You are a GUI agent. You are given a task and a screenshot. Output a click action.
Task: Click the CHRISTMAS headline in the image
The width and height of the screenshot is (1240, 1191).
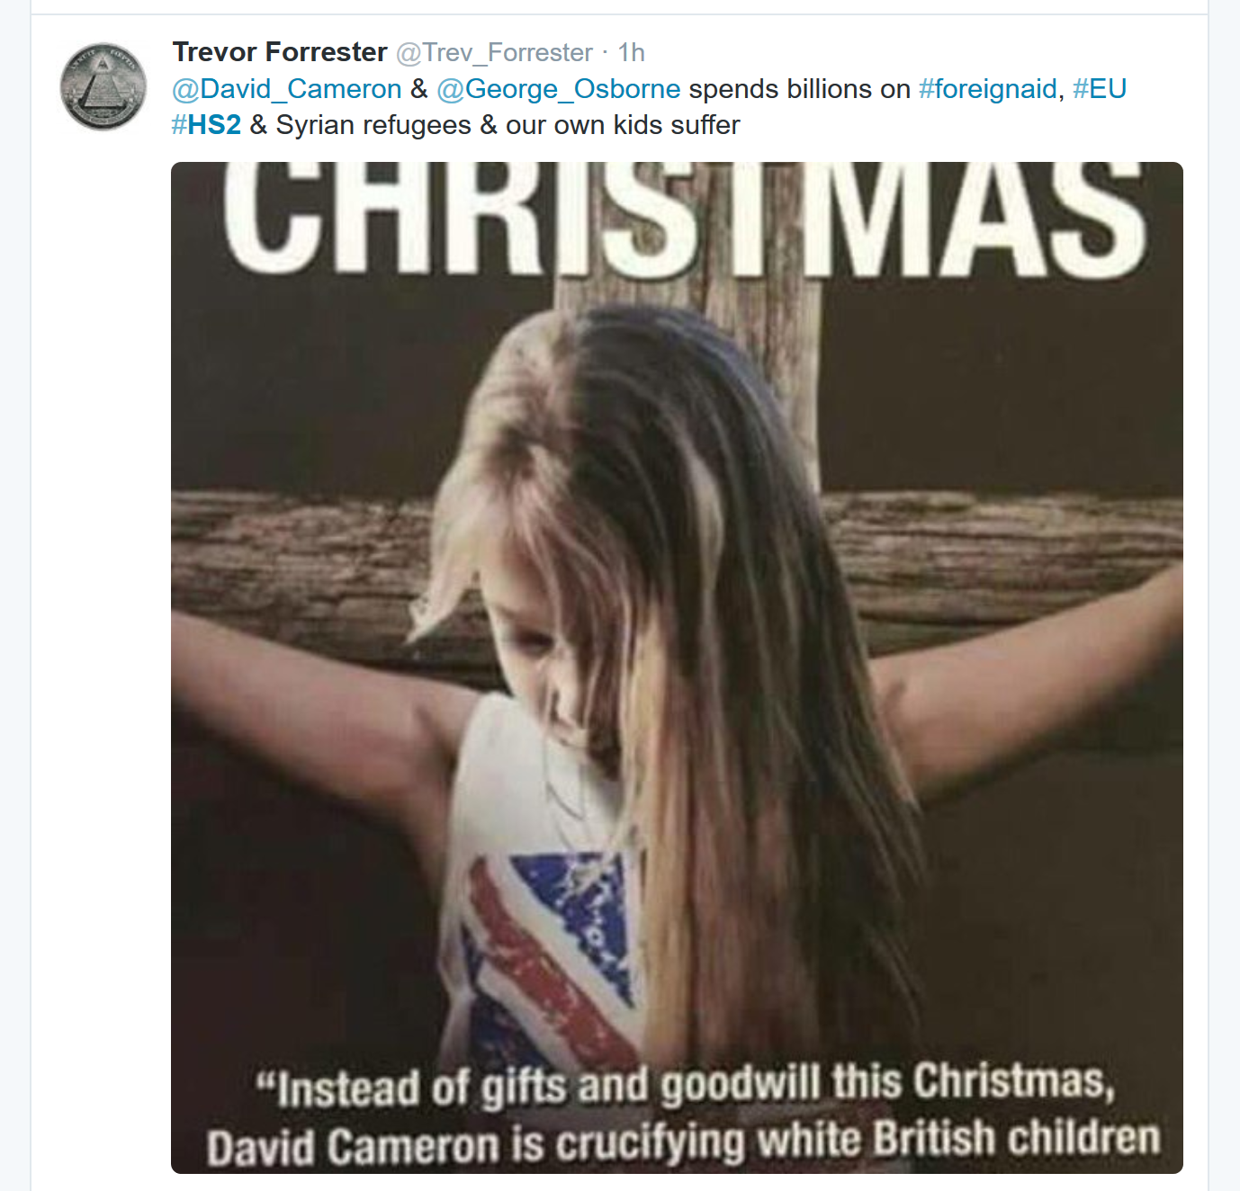(684, 218)
